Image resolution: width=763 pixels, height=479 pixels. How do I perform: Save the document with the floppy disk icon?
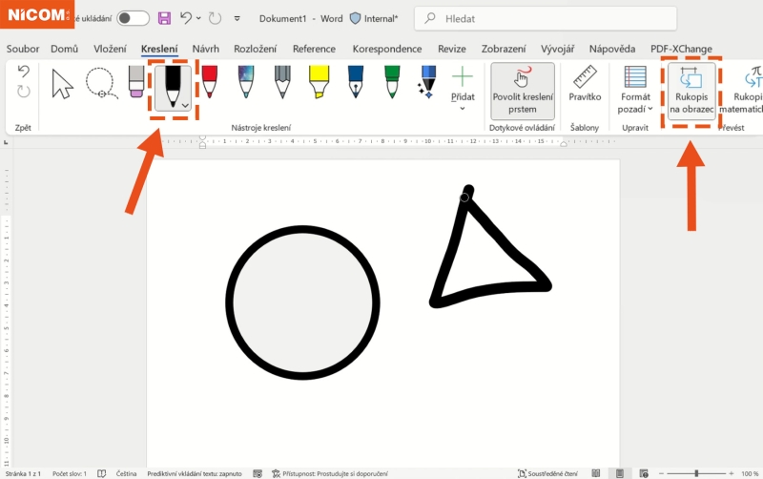[x=164, y=18]
